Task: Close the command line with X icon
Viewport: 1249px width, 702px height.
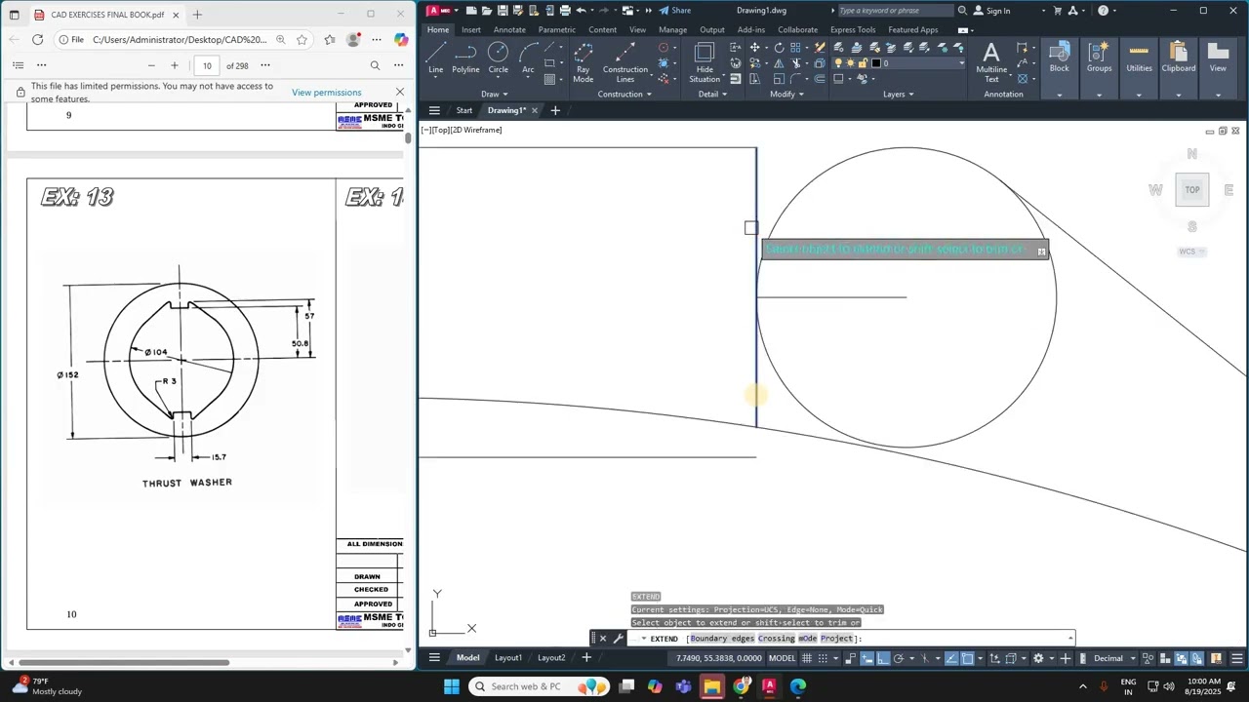Action: click(x=603, y=639)
